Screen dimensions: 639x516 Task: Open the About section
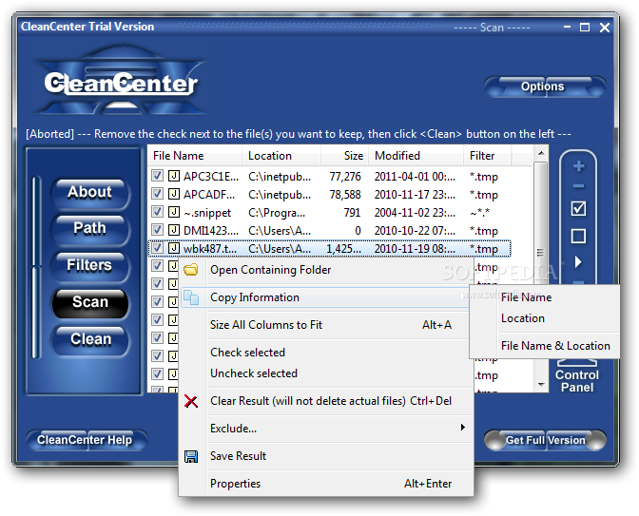click(x=90, y=193)
